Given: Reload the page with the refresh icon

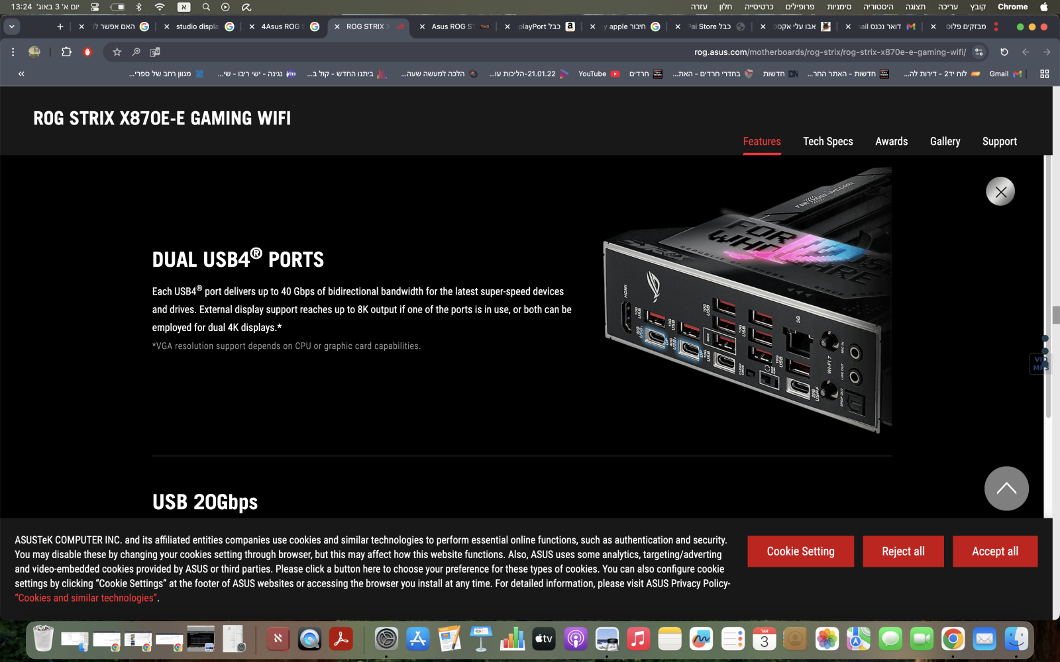Looking at the screenshot, I should [1004, 52].
